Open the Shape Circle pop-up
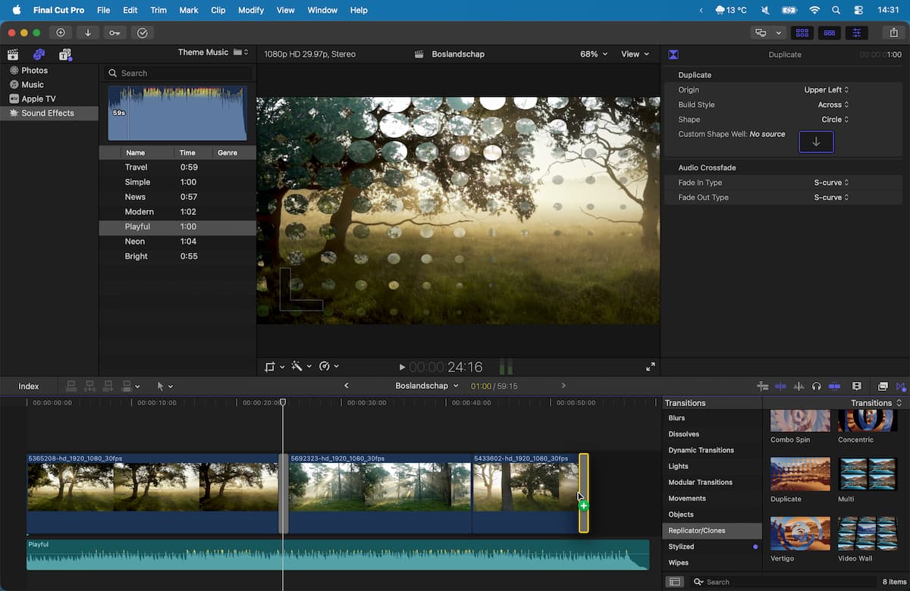Viewport: 910px width, 591px height. click(x=835, y=120)
